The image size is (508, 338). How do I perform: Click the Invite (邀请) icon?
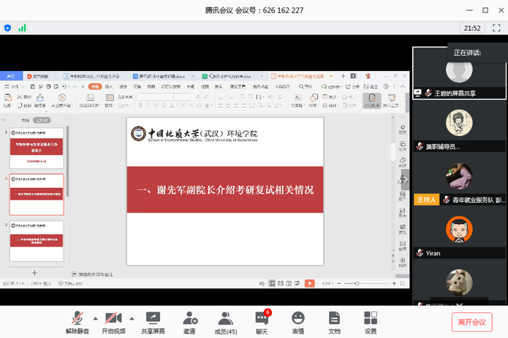pos(189,322)
